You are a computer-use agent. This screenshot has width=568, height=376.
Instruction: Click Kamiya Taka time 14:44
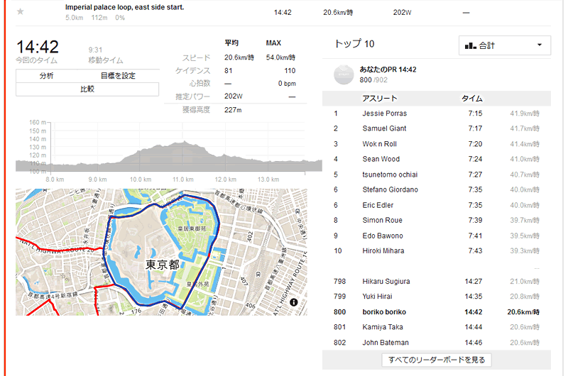point(473,327)
